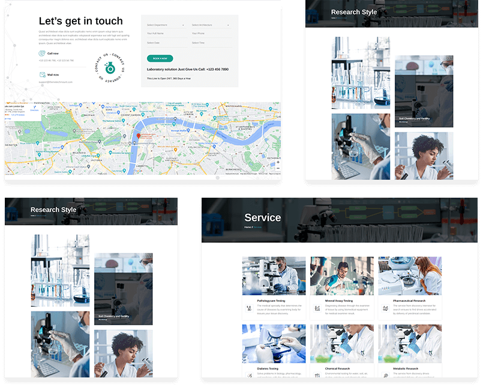The width and height of the screenshot is (483, 387).
Task: Click the Your Phone input field
Action: pos(212,33)
